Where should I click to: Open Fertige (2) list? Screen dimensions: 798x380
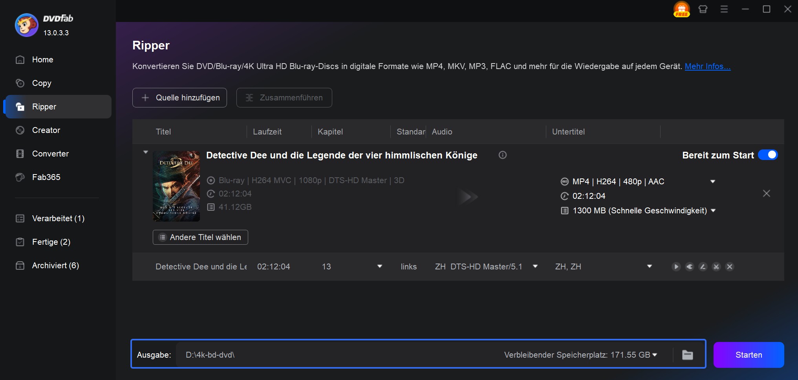click(58, 242)
